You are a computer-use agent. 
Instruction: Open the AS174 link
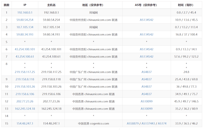(162, 124)
